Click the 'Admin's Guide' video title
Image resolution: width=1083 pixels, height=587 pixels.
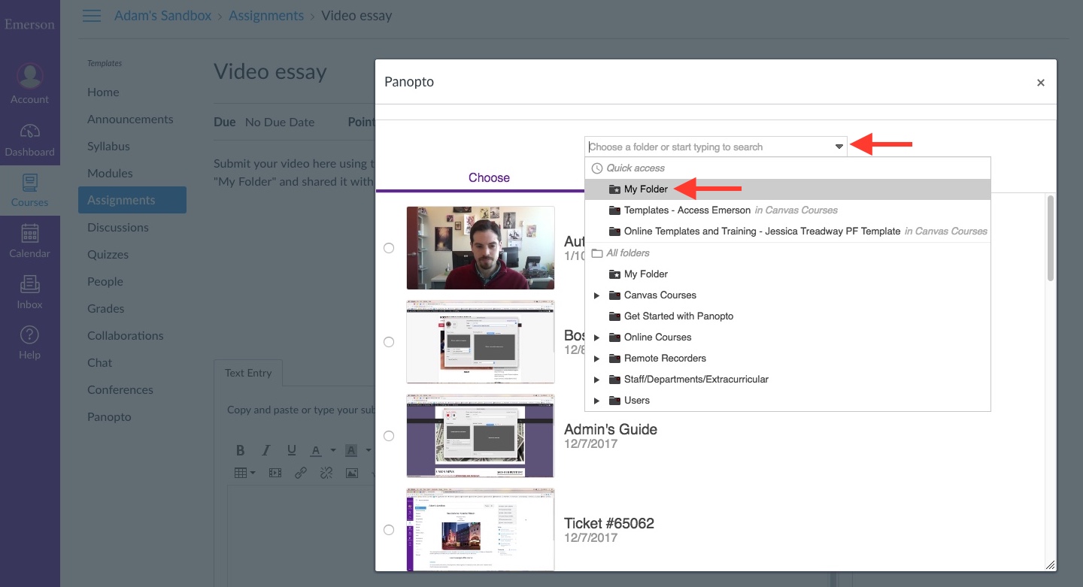[611, 429]
